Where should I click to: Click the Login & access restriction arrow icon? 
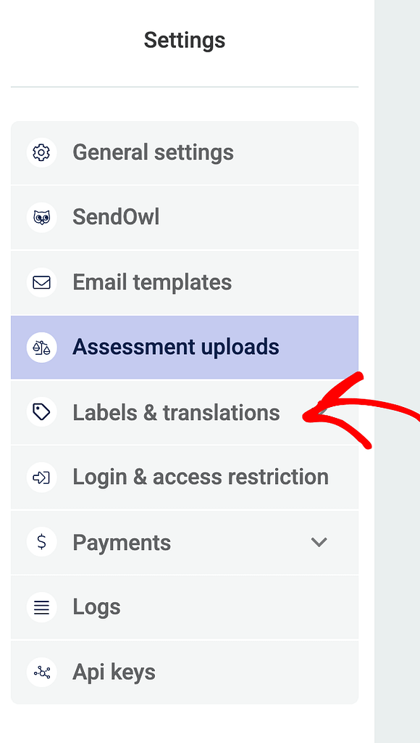[x=41, y=477]
